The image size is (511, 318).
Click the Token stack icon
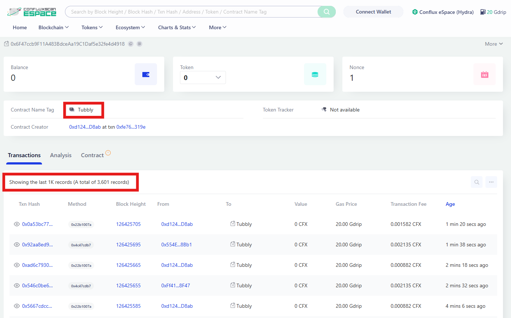(315, 74)
